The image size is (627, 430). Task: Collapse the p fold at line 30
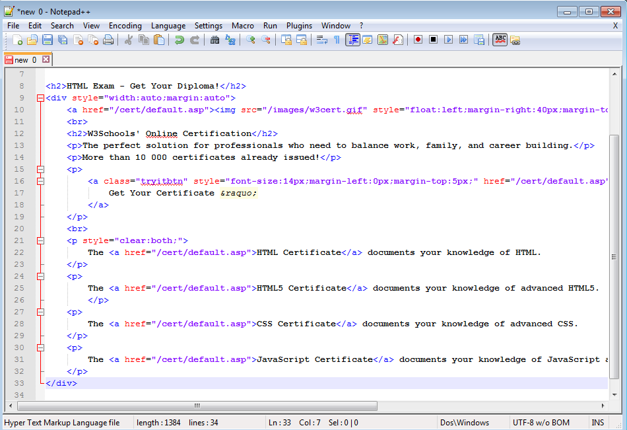[x=40, y=347]
